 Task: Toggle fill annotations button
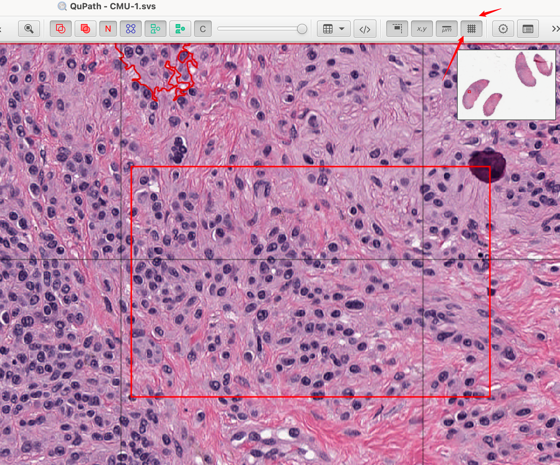(x=86, y=29)
